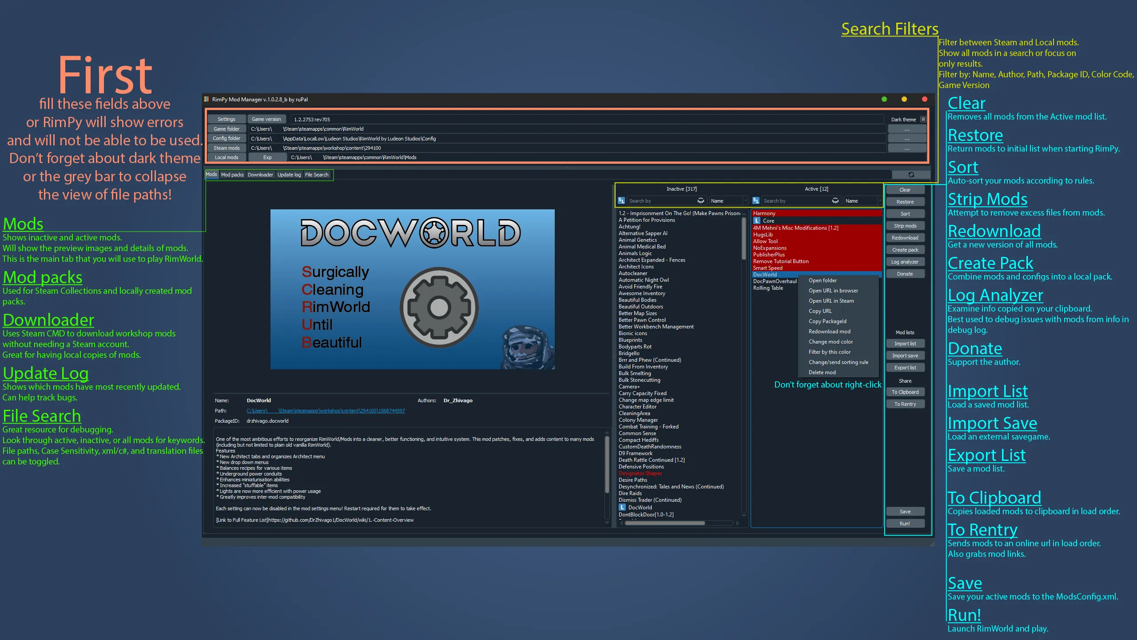Toggle the eye icon in Inactive search field
This screenshot has height=640, width=1137.
tap(701, 201)
